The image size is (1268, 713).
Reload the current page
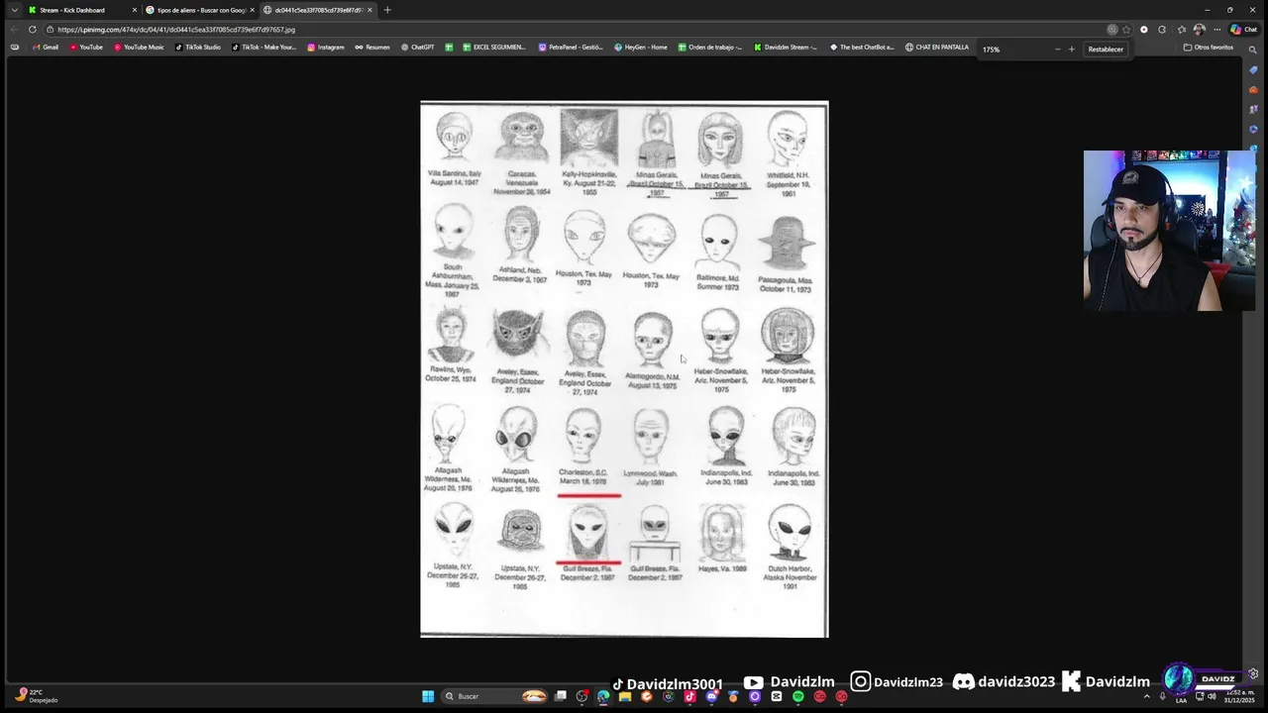(x=32, y=30)
